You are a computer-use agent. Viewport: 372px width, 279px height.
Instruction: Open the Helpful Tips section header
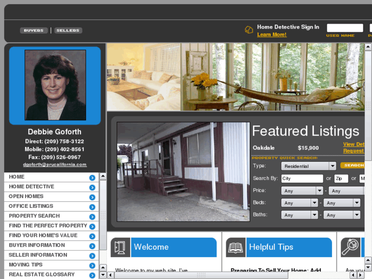[x=289, y=247]
